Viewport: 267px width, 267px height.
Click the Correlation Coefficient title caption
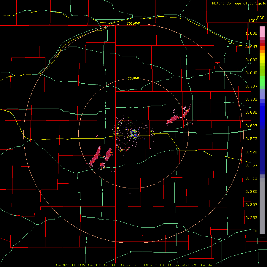pyautogui.click(x=135, y=265)
